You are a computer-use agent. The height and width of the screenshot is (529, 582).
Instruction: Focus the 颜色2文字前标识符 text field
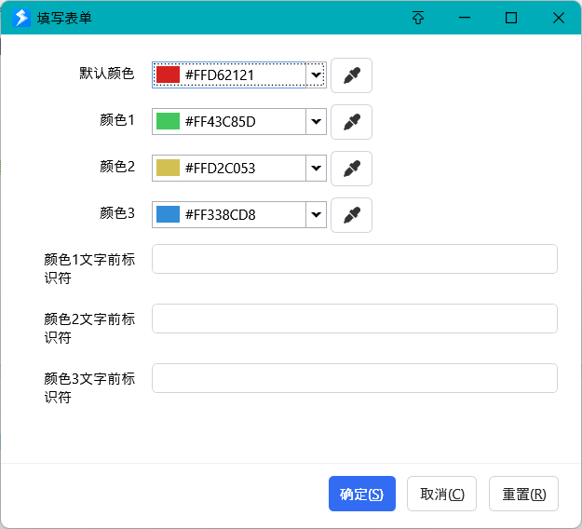tap(355, 319)
